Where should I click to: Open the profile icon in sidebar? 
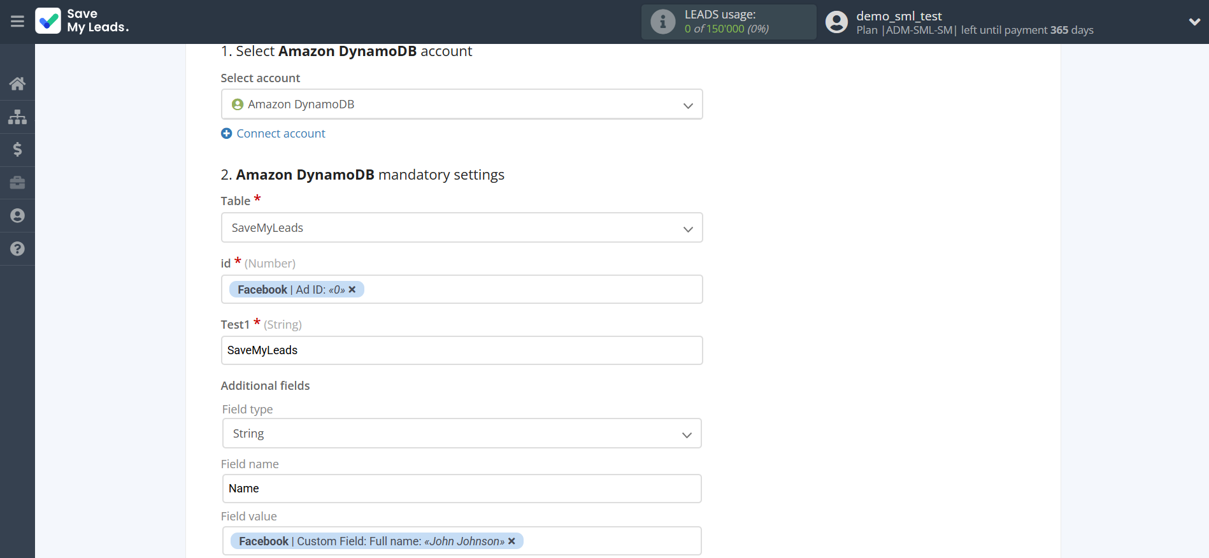tap(17, 216)
